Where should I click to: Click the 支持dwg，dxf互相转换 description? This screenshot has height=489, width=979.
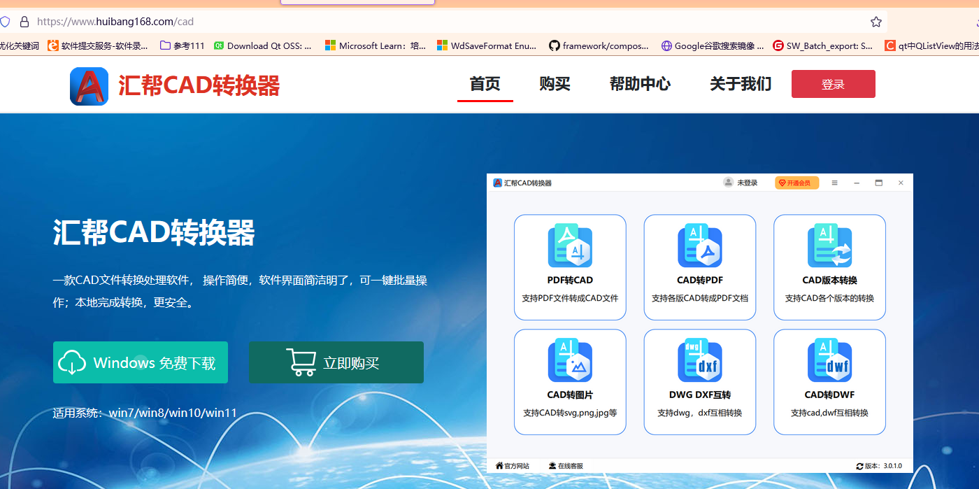(x=700, y=413)
